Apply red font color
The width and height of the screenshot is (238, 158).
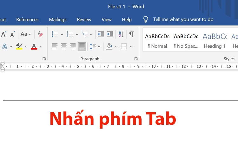34,46
